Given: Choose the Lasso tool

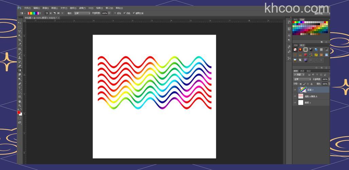Looking at the screenshot, I should pos(20,31).
